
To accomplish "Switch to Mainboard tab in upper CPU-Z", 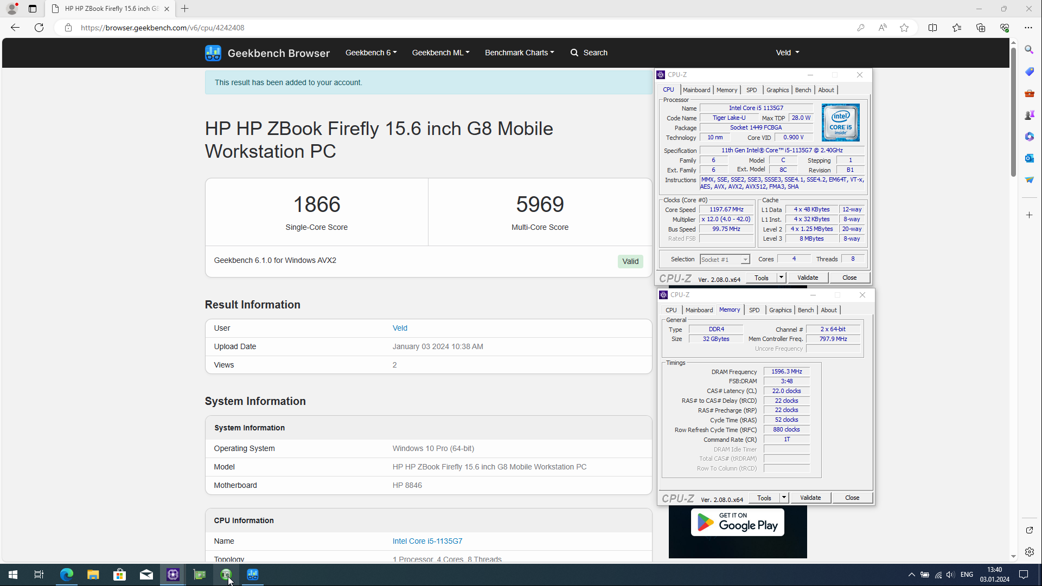I will (x=696, y=90).
